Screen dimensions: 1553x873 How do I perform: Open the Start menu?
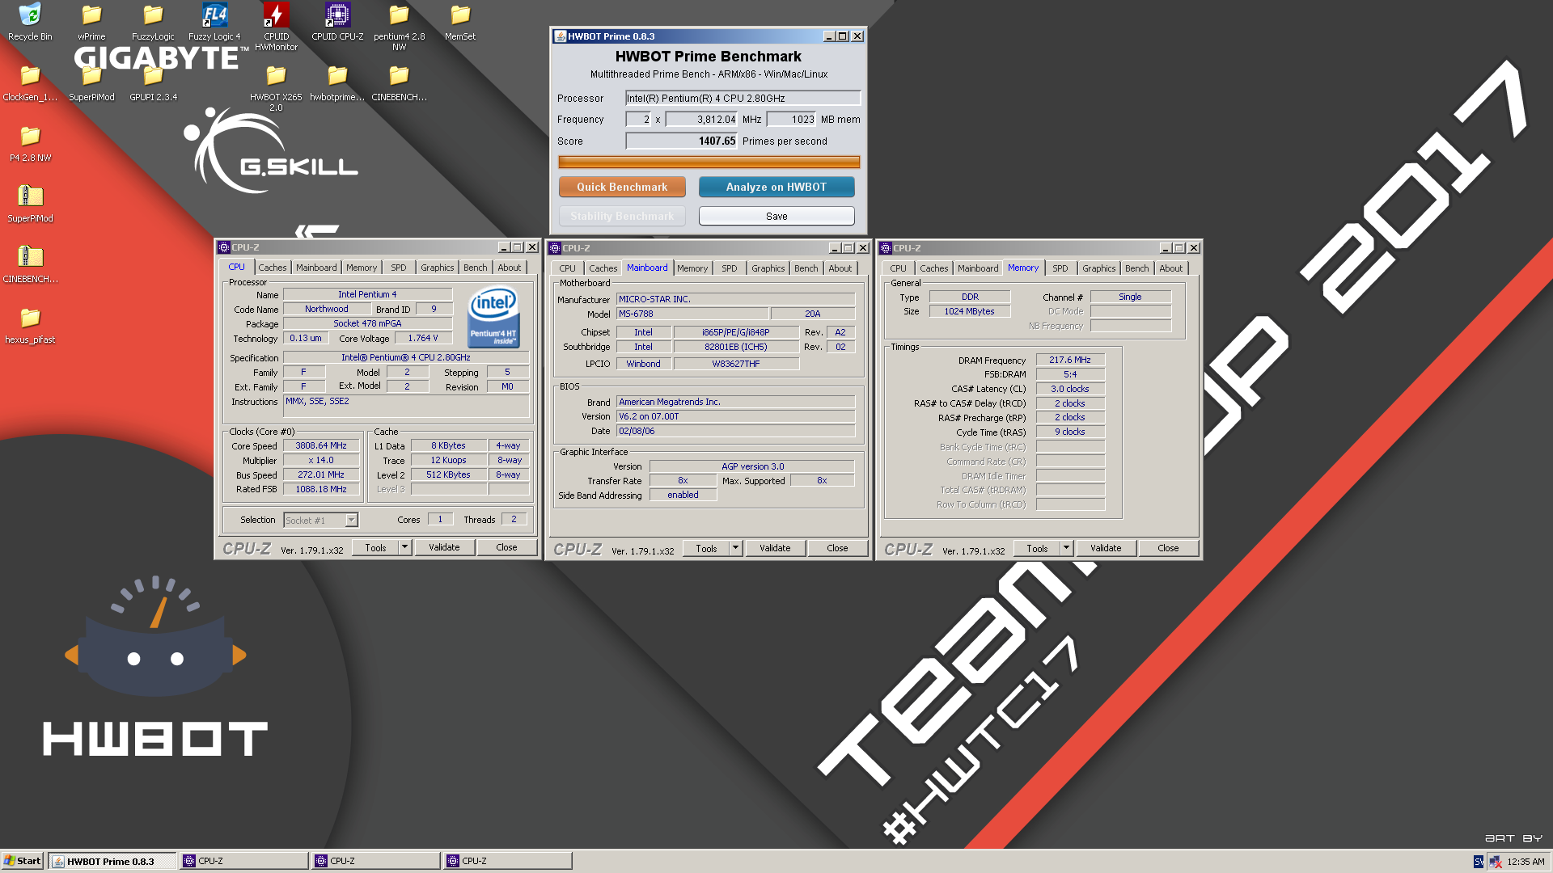(23, 861)
